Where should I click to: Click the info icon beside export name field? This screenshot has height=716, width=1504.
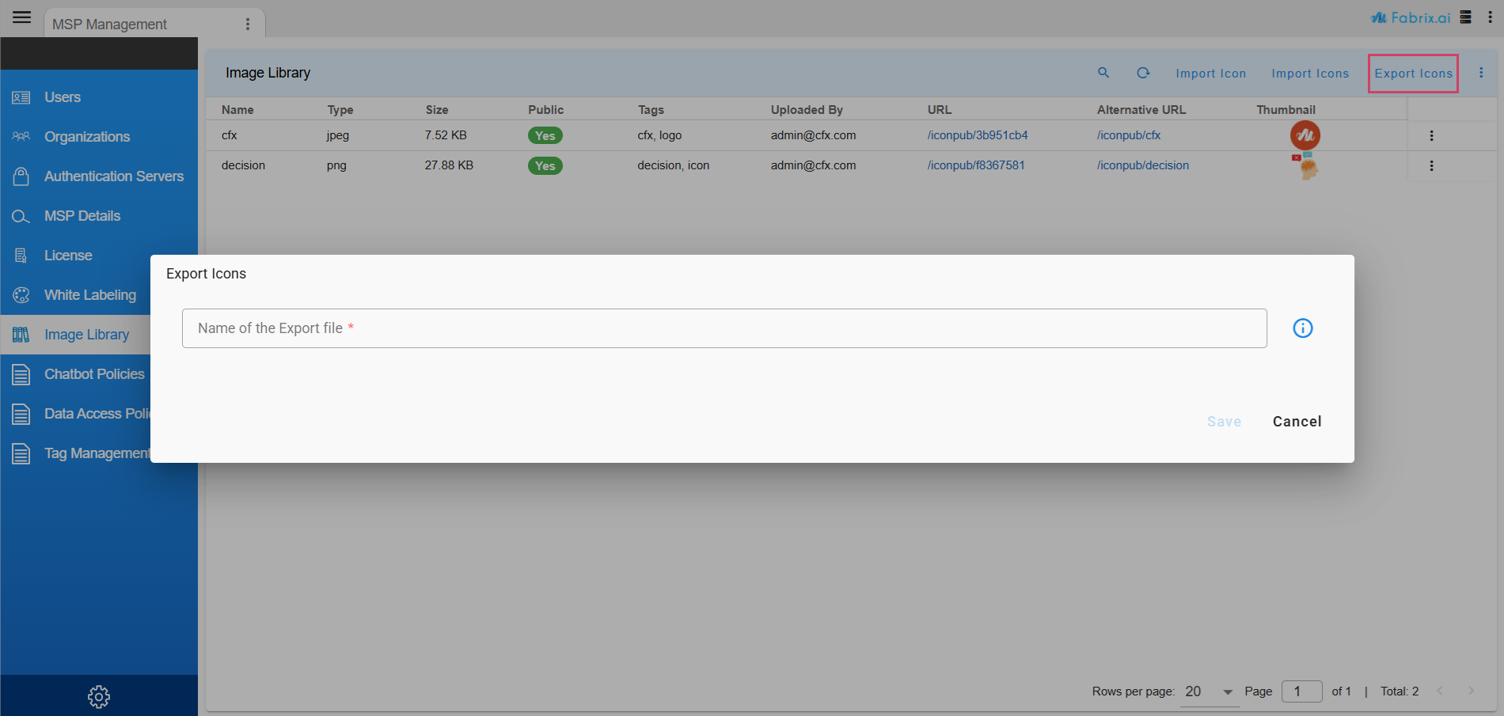click(1302, 328)
